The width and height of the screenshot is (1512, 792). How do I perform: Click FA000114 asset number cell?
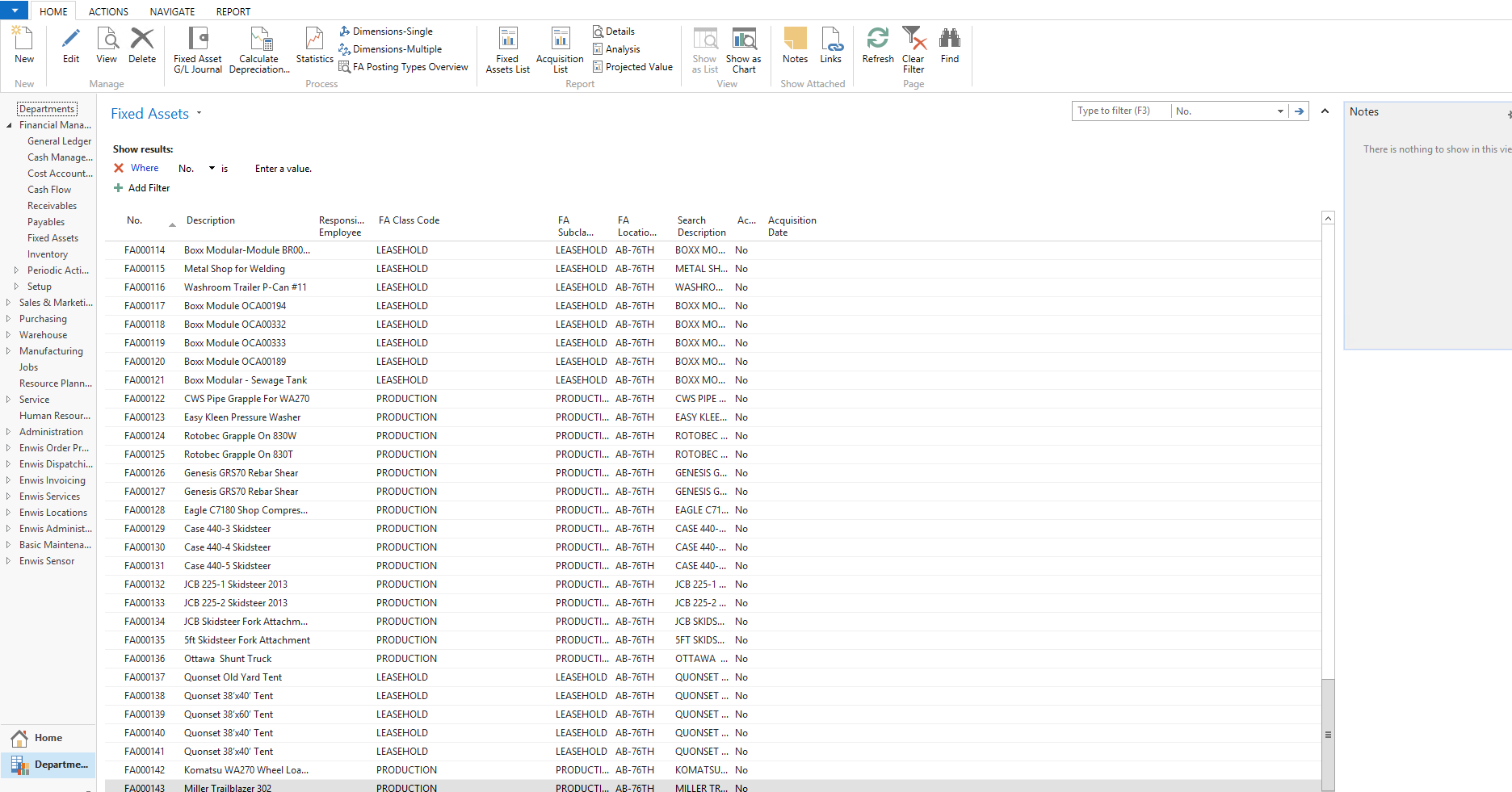click(x=145, y=250)
